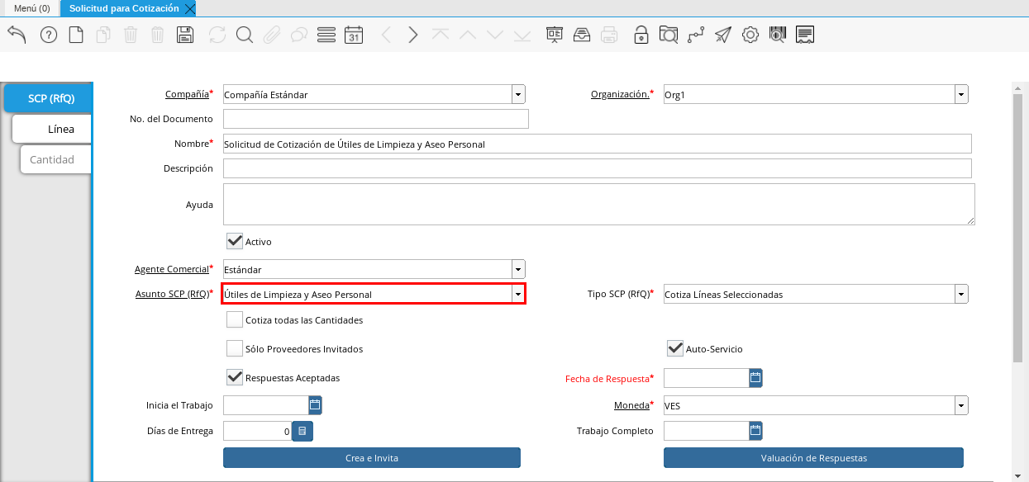Click the print icon
Screen dimensions: 1029x482
point(609,35)
